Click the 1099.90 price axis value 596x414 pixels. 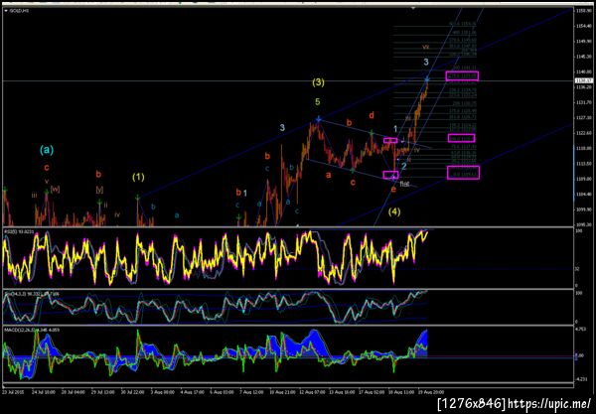point(584,209)
